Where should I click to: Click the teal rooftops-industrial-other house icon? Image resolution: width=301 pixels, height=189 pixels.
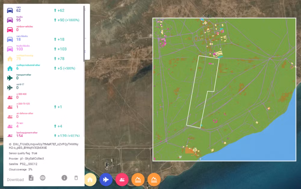[10, 68]
